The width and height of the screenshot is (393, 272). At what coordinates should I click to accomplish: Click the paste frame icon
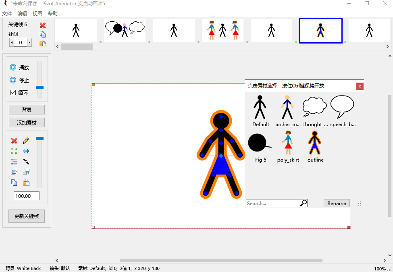pyautogui.click(x=43, y=44)
